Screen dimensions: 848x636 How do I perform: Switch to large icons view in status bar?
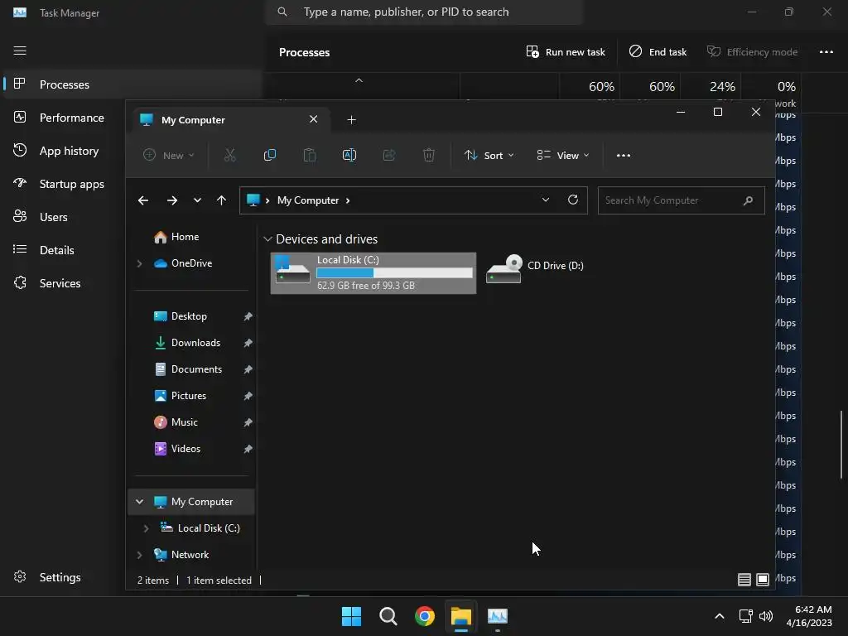click(x=763, y=580)
